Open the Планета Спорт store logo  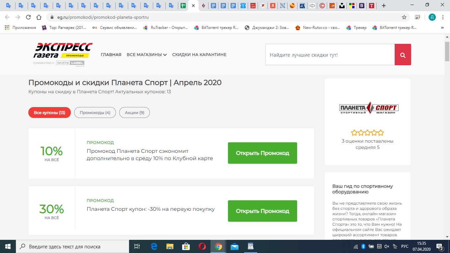pyautogui.click(x=369, y=108)
